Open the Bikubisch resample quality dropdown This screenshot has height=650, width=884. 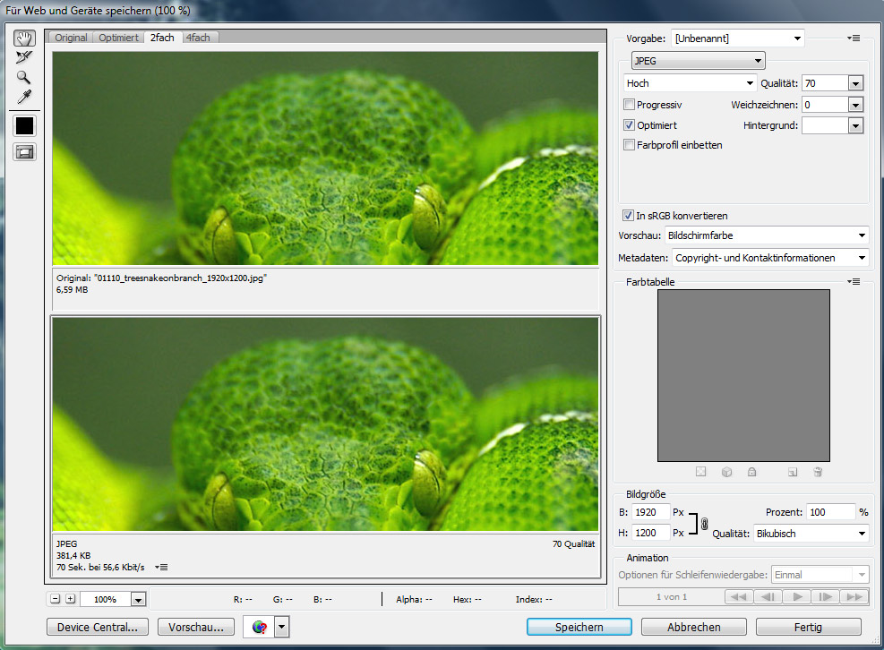[x=811, y=534]
